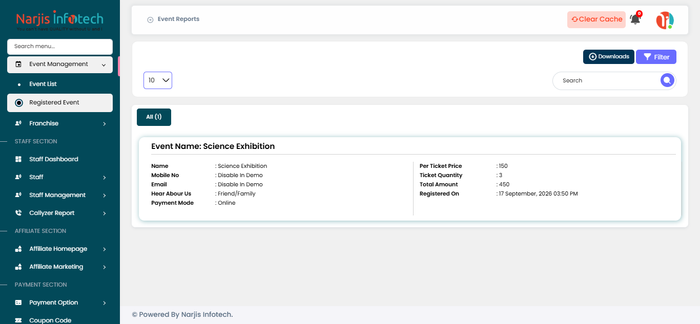Viewport: 700px width, 324px height.
Task: Click the Event Reports arrow icon
Action: tap(150, 20)
